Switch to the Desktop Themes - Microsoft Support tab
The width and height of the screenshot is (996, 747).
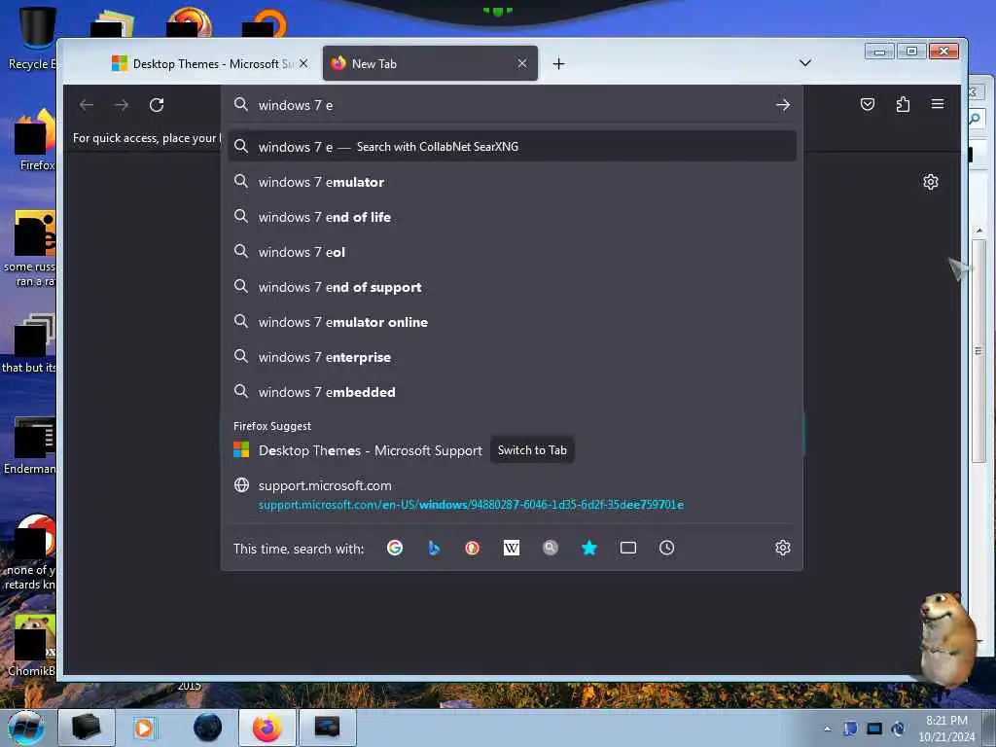click(208, 63)
